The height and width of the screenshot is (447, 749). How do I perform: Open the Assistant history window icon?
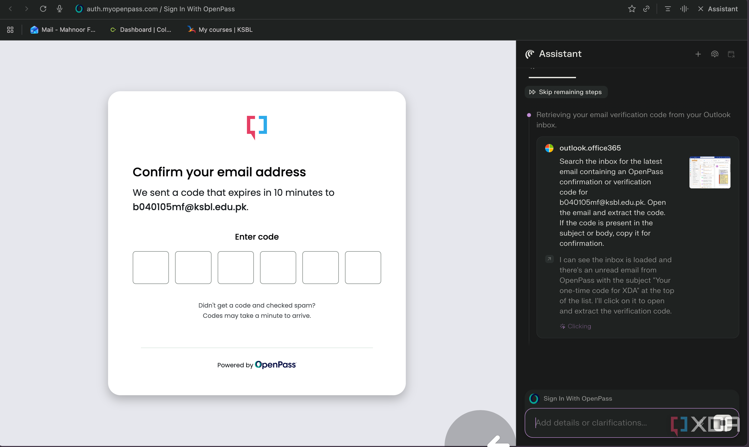(731, 54)
